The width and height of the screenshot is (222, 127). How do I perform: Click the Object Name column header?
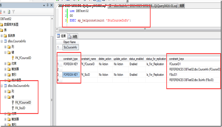pyautogui.click(x=70, y=42)
